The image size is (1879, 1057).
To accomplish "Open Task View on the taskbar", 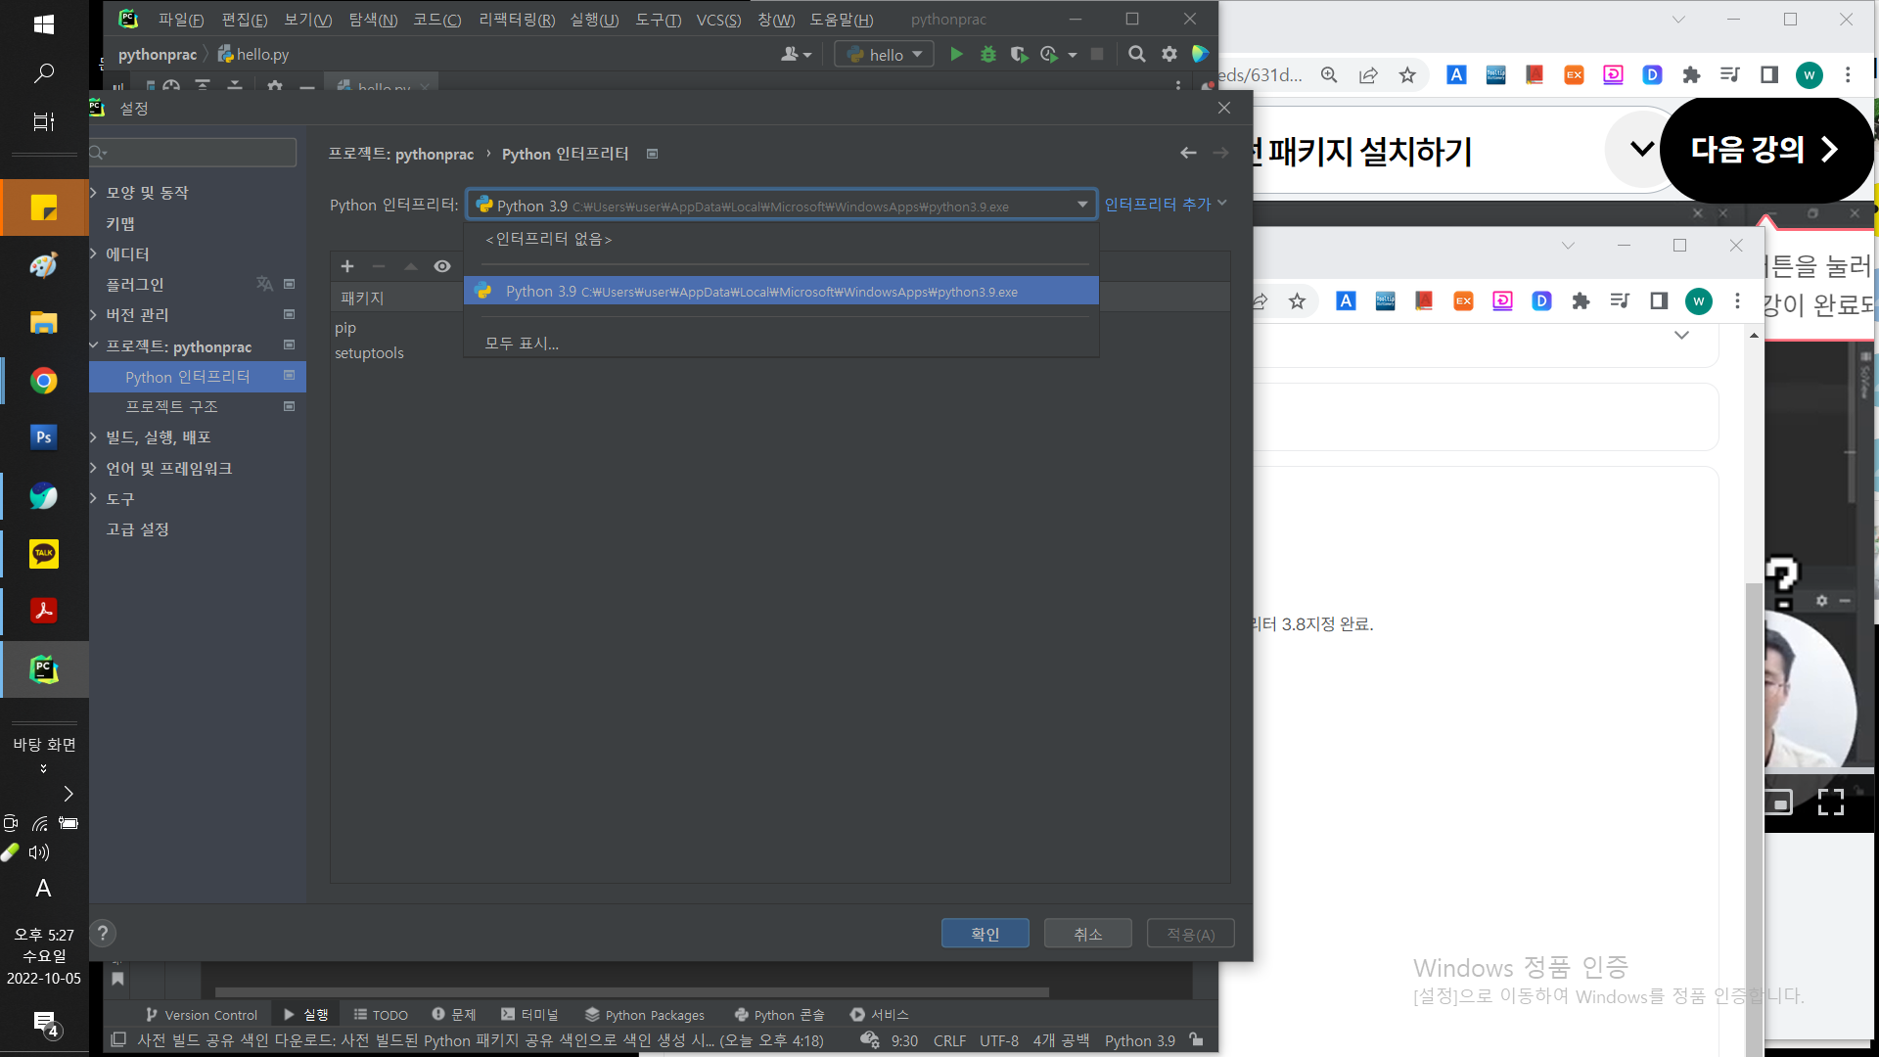I will point(44,122).
